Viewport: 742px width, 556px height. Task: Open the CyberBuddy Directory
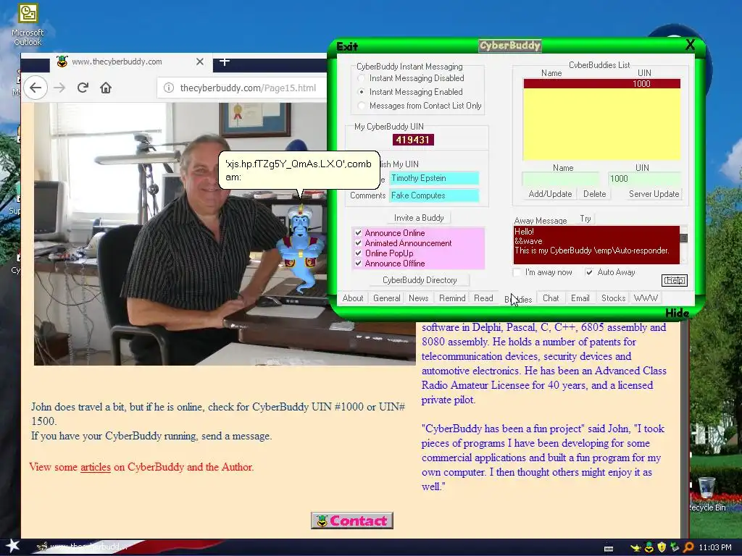pyautogui.click(x=420, y=280)
